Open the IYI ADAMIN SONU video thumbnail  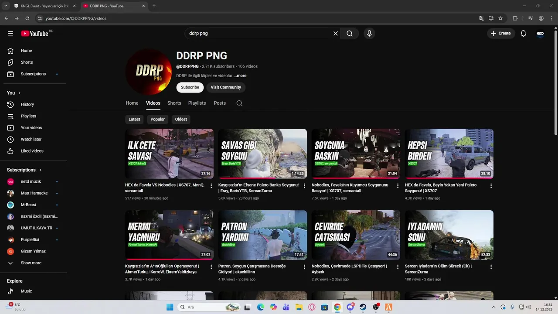coord(449,235)
